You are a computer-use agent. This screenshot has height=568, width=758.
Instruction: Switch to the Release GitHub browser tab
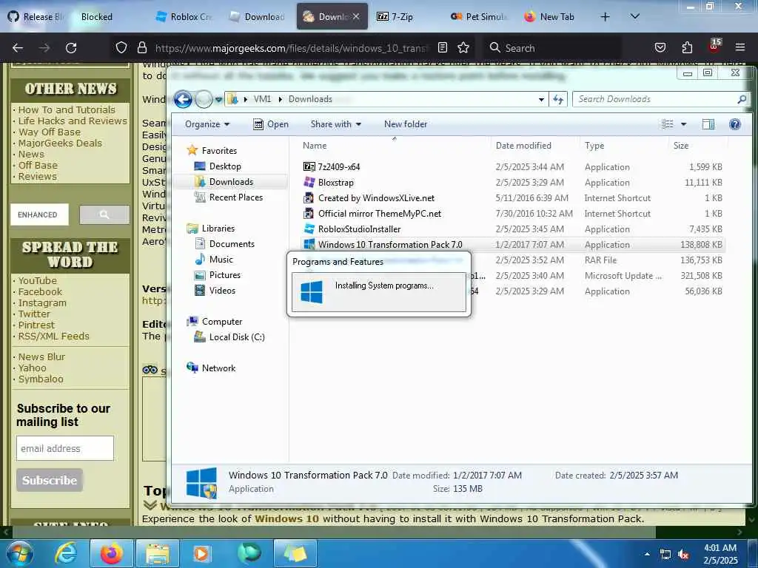tap(36, 17)
